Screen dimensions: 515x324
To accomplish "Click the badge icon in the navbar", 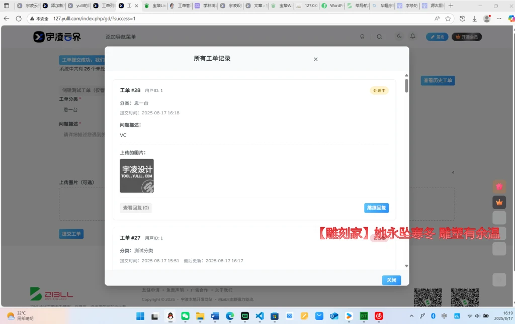I will (x=362, y=36).
